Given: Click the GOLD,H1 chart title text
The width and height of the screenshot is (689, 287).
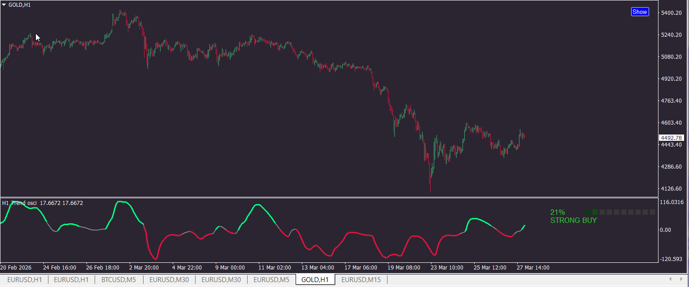Looking at the screenshot, I should point(20,4).
